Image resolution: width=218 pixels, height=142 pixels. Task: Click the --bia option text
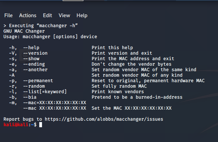(x=30, y=97)
